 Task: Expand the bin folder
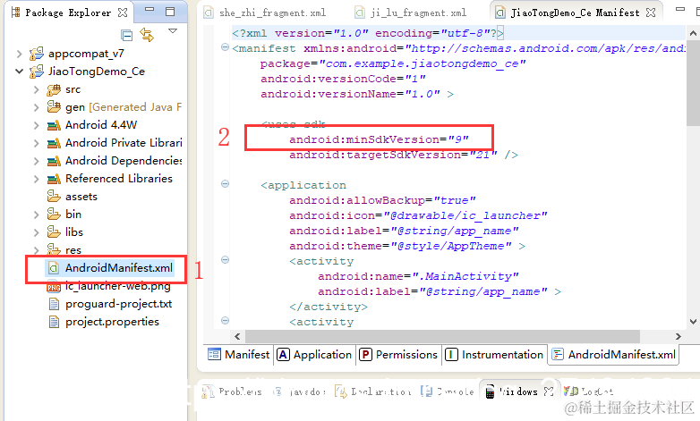(x=37, y=215)
